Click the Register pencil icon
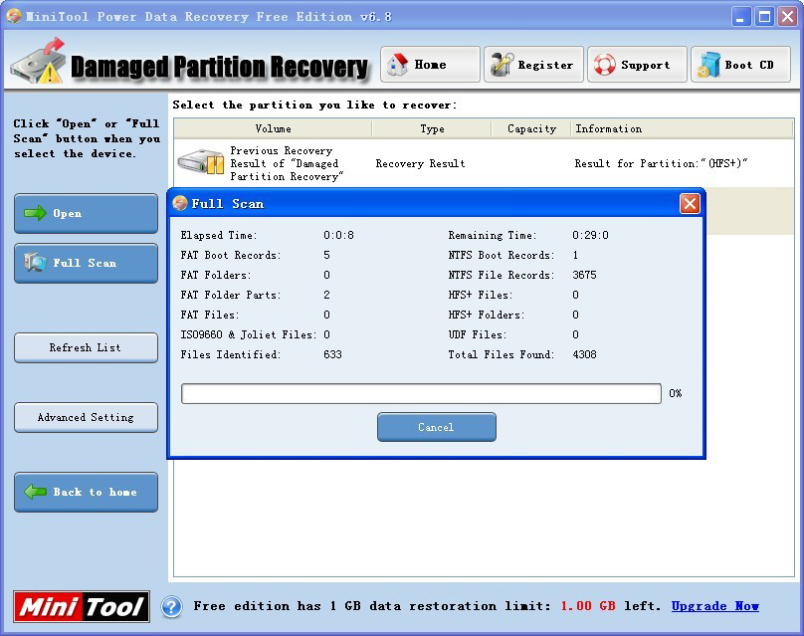 pyautogui.click(x=501, y=65)
